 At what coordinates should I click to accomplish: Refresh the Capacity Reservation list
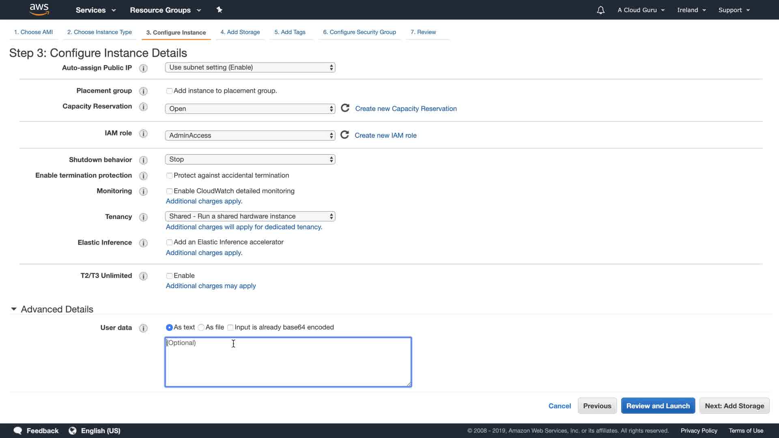click(x=345, y=108)
